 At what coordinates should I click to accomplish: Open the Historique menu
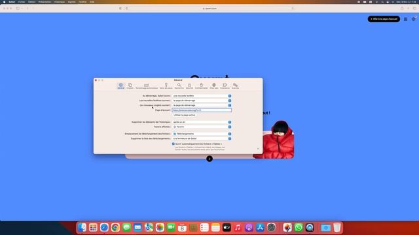(60, 2)
